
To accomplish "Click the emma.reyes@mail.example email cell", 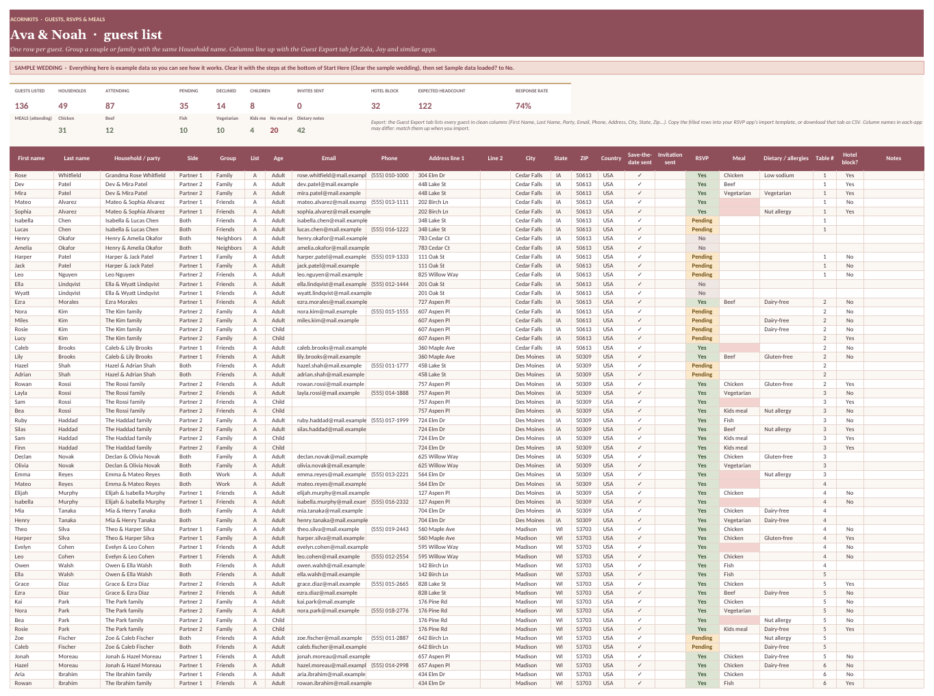I will [x=329, y=474].
